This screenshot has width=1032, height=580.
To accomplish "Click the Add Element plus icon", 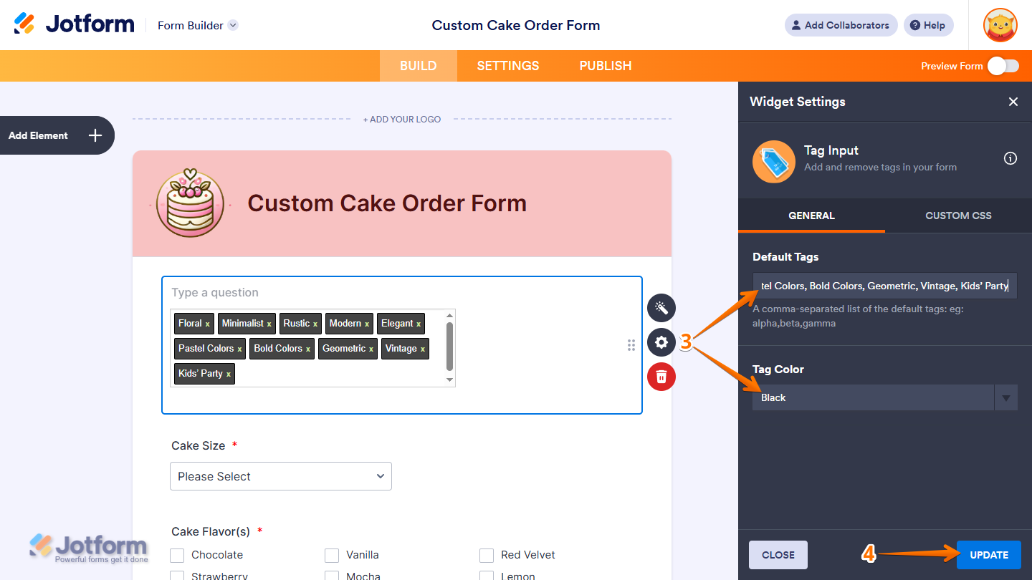I will (94, 135).
